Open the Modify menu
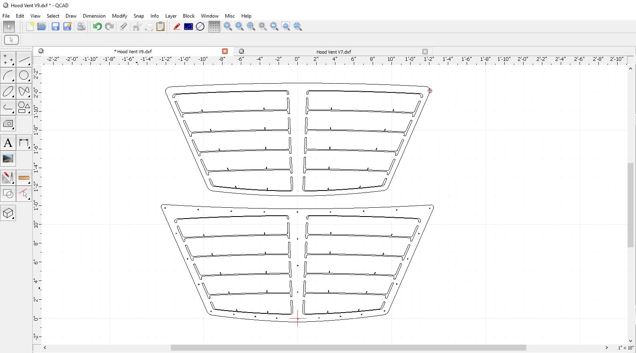This screenshot has height=353, width=636. [119, 16]
